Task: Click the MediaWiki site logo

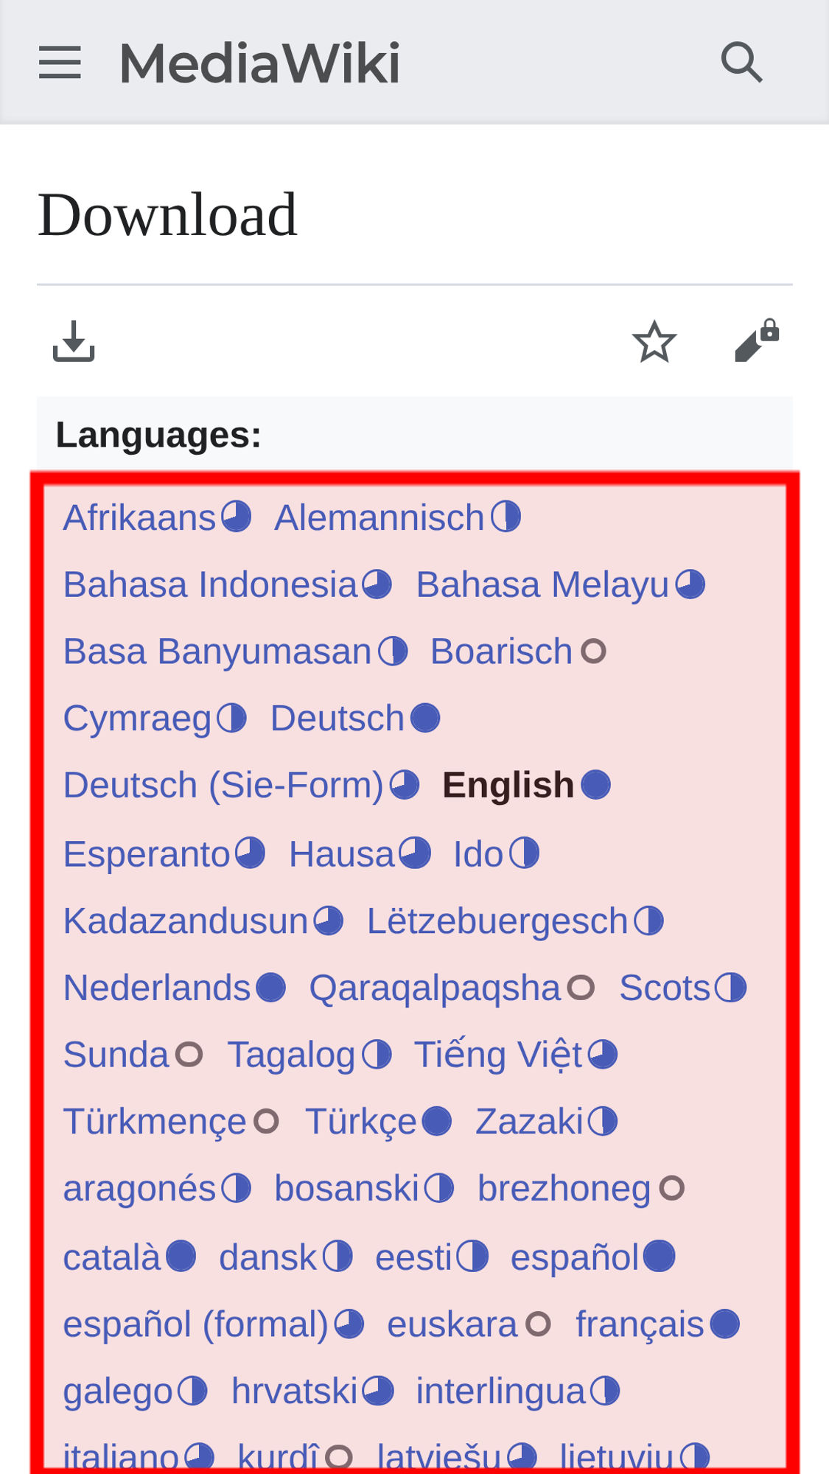Action: (259, 63)
